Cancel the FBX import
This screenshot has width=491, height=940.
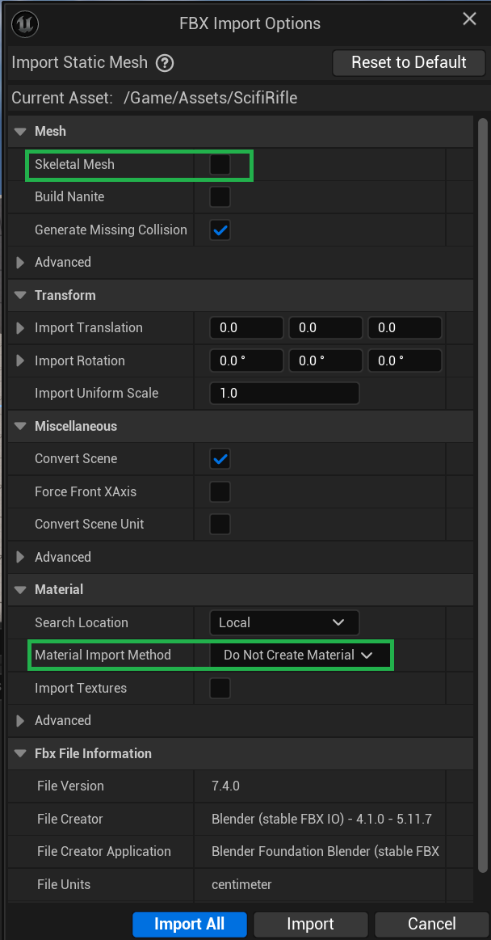click(431, 924)
